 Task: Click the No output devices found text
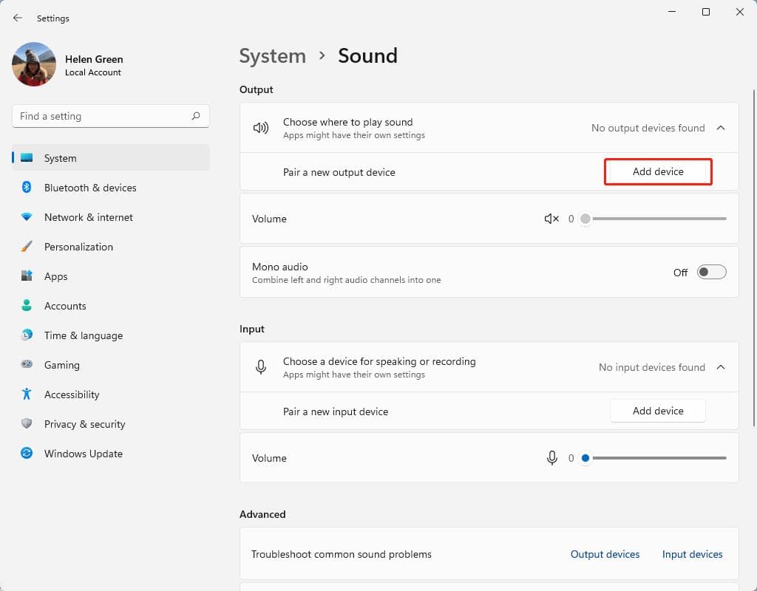(648, 128)
